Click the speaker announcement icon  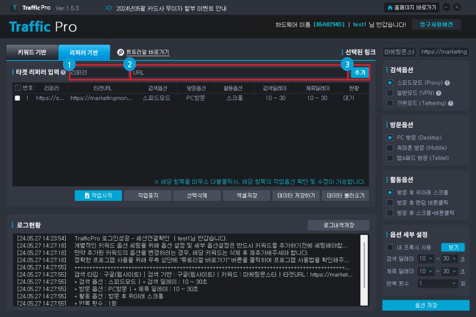[x=109, y=8]
